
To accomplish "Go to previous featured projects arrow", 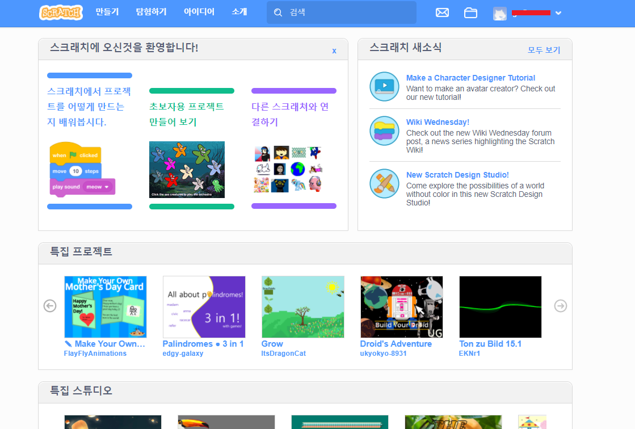I will pyautogui.click(x=50, y=306).
